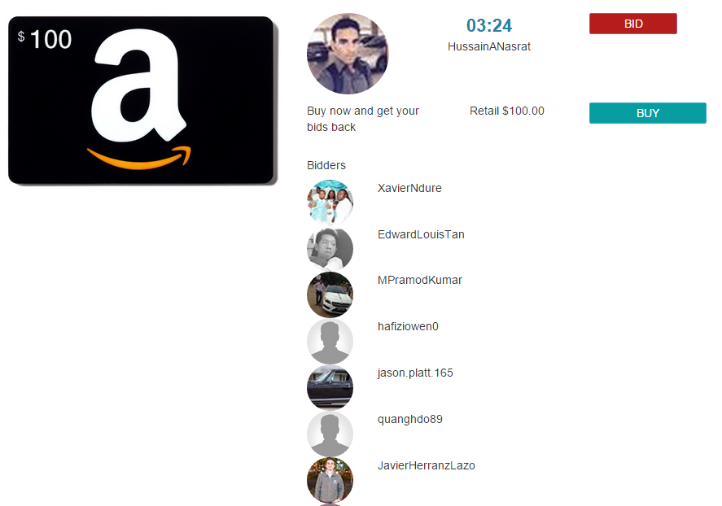Select bidder name MPramodKumar
The image size is (722, 506).
point(419,280)
